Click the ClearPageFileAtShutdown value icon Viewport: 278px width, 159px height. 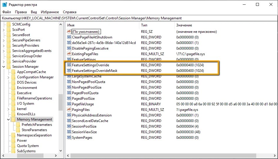pyautogui.click(x=69, y=37)
